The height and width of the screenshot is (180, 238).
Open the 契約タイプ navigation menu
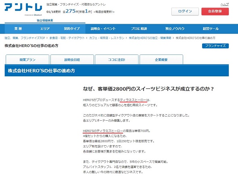click(x=72, y=29)
